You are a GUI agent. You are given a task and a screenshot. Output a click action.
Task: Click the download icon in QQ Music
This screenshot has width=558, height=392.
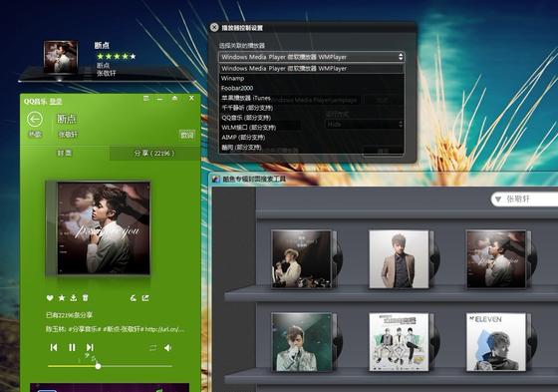pos(74,297)
